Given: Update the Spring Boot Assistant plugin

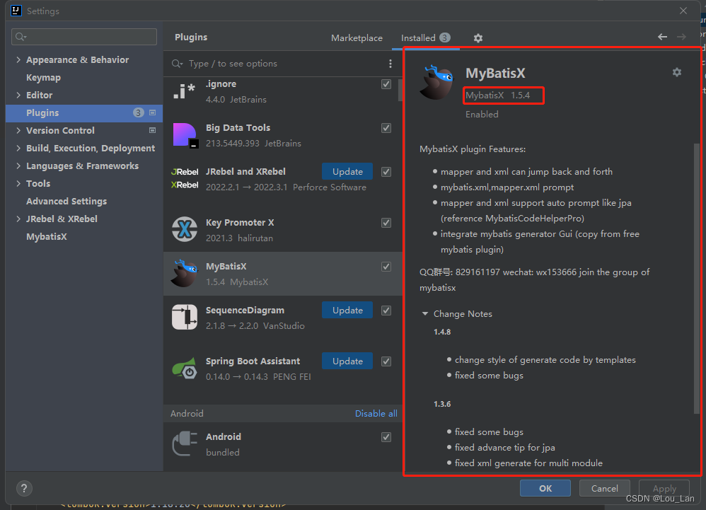Looking at the screenshot, I should coord(347,361).
